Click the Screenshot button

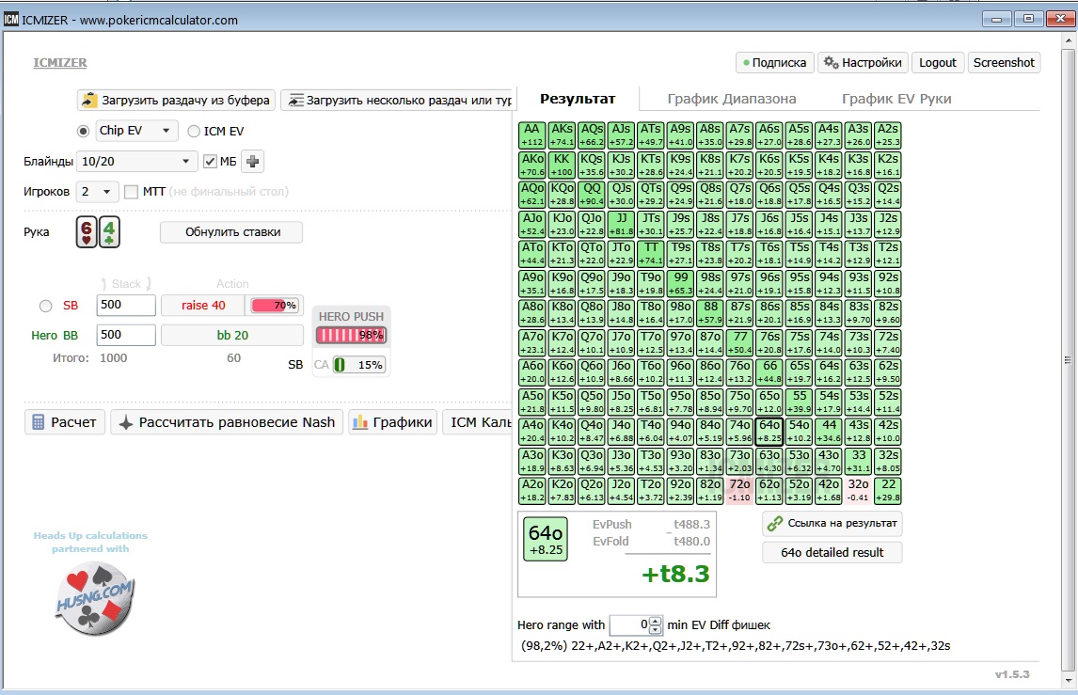pos(1004,63)
